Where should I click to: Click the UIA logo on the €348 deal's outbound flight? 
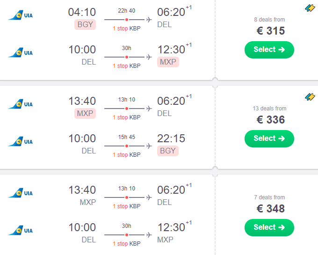coord(21,193)
